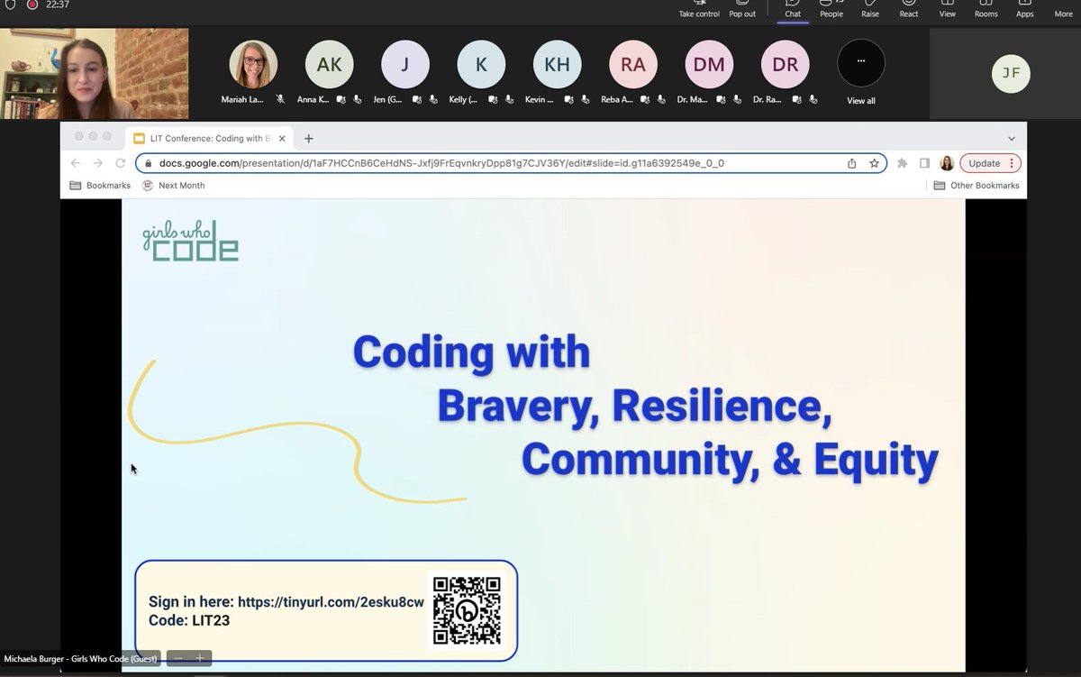Open the Other Bookmarks folder
This screenshot has height=677, width=1081.
[977, 186]
